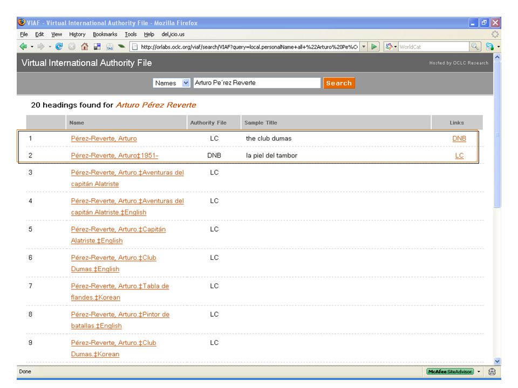Click the WorldCat browser search box
Screen dimensions: 518x388
point(433,47)
